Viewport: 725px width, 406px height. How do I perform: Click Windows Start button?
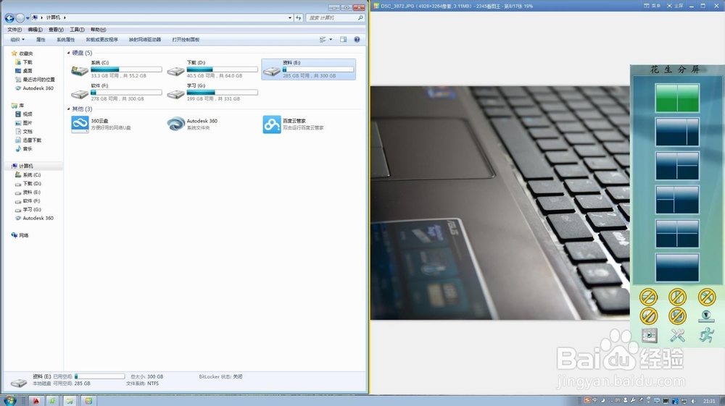coord(9,400)
